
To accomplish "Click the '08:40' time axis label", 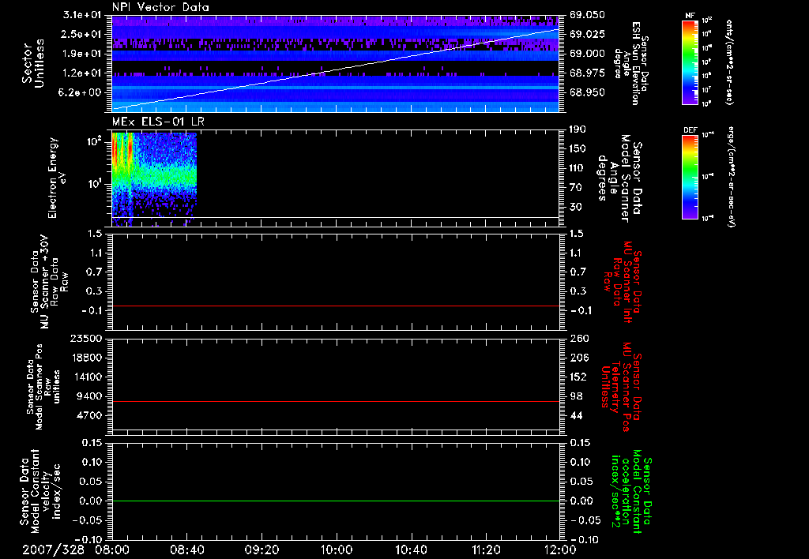I will 186,550.
